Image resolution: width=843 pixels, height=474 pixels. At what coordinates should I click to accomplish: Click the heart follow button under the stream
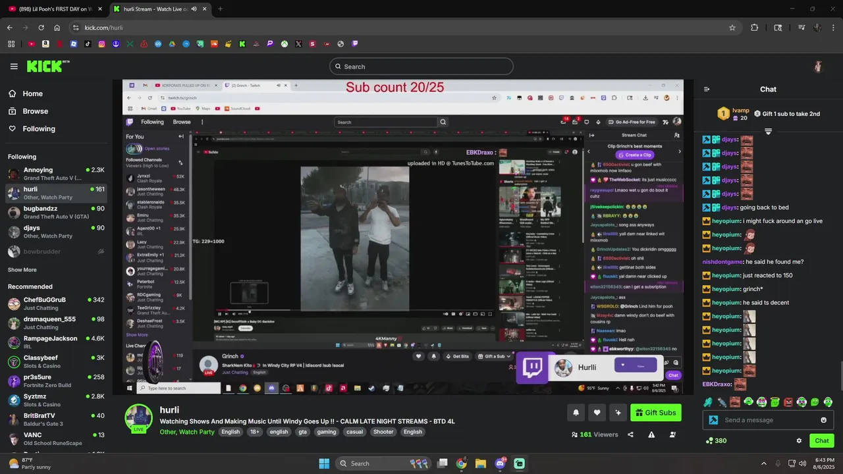pos(597,413)
